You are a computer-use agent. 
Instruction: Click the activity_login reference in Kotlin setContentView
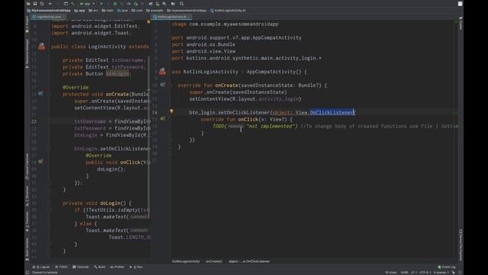click(278, 99)
